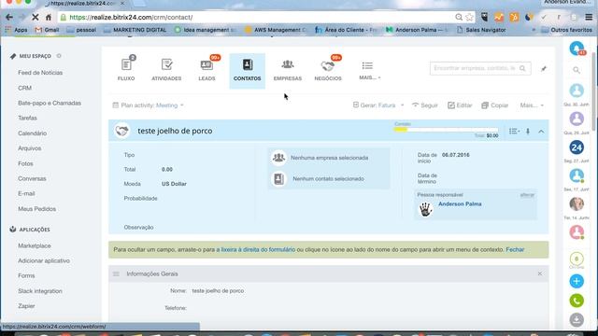Screen dimensions: 598x336
Task: Click the Copiar button
Action: [x=494, y=105]
